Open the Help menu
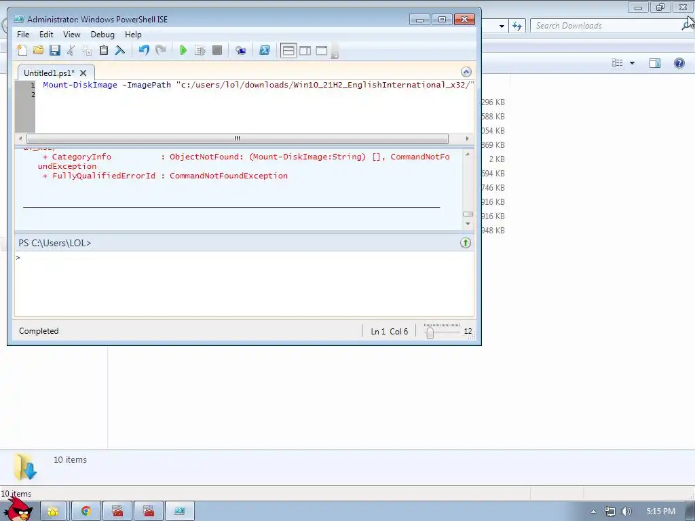 [x=133, y=35]
